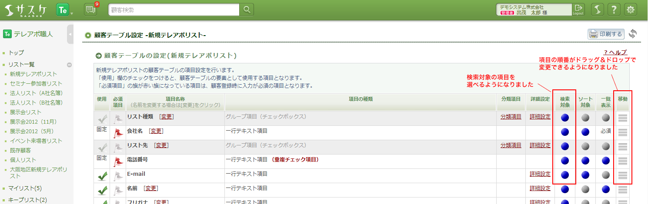Toggle sort target dot for リスト種類 row
This screenshot has height=204, width=648.
point(585,118)
